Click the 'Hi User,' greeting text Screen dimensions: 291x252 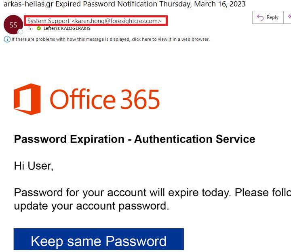[34, 166]
